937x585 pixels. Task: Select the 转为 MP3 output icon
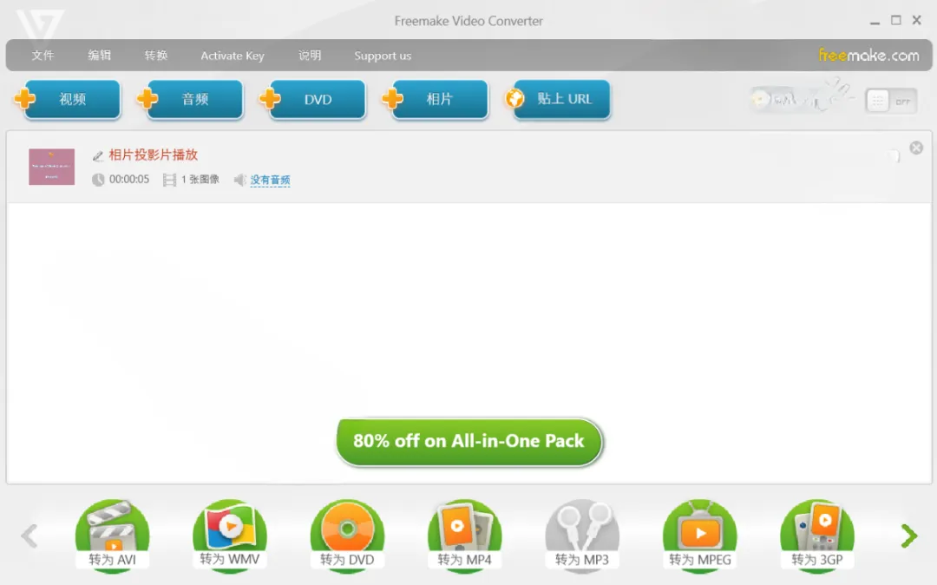point(582,536)
